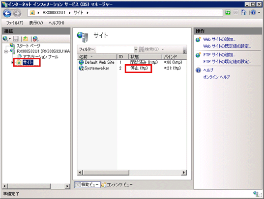Select アプリケーション プール in the tree
264x199 pixels.
pyautogui.click(x=41, y=57)
